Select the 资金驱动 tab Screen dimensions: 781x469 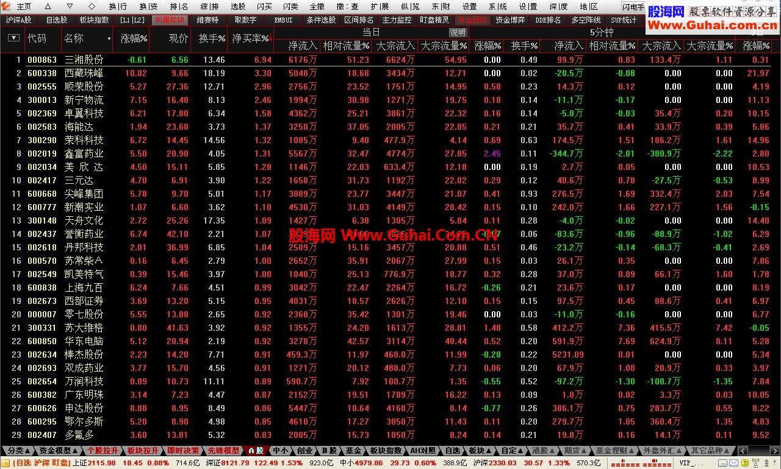[472, 20]
